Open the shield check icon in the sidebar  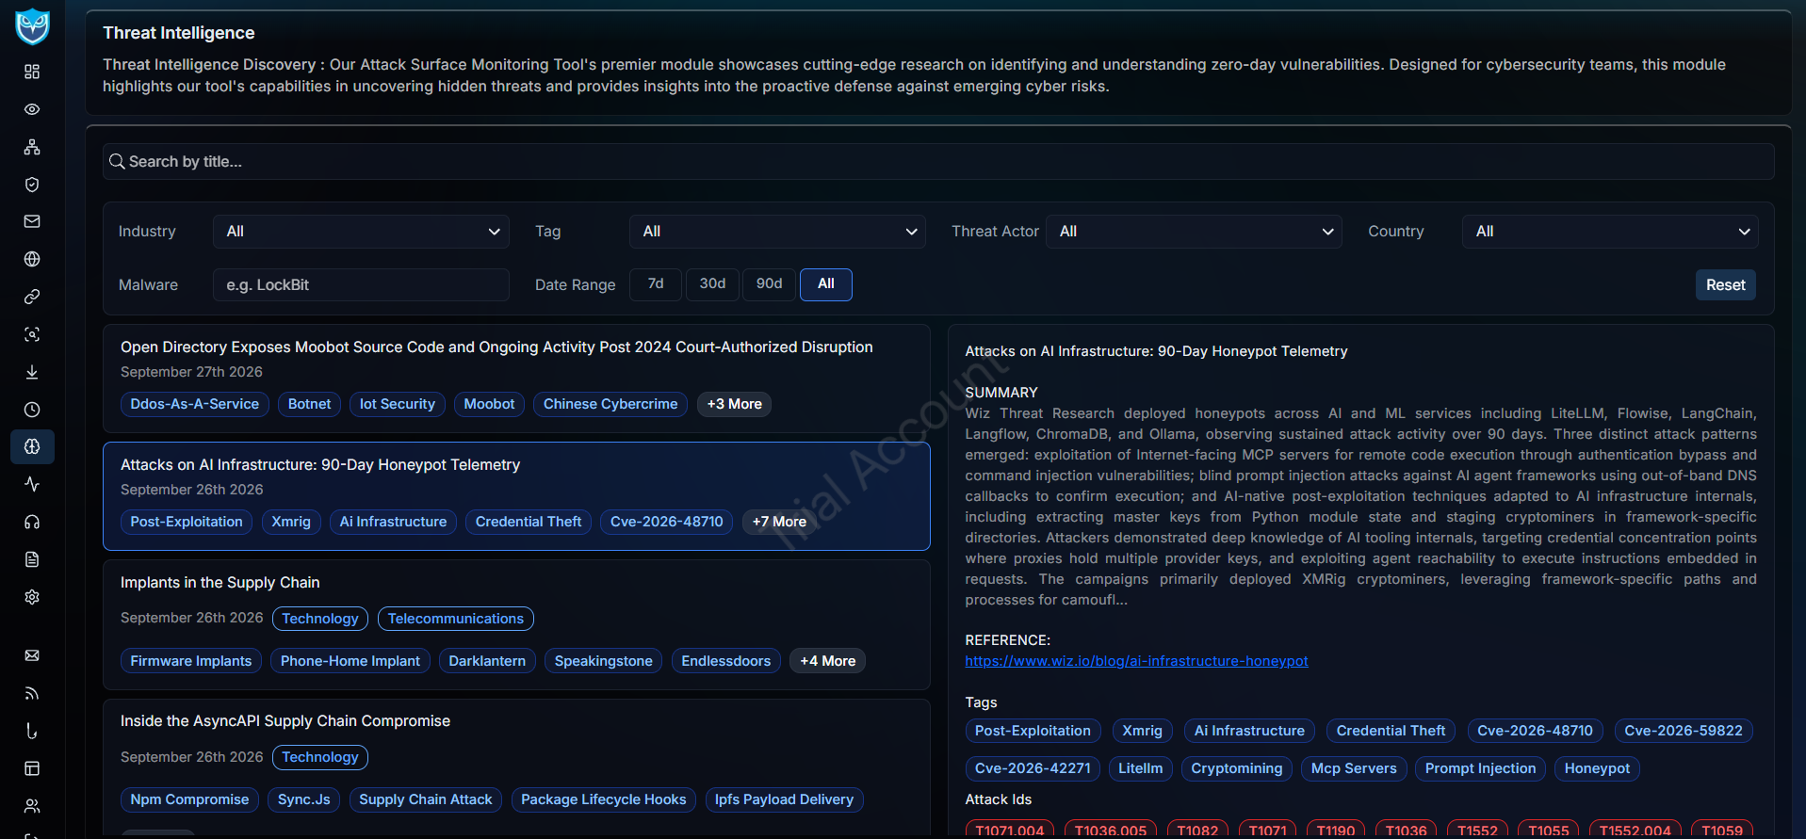pyautogui.click(x=32, y=185)
